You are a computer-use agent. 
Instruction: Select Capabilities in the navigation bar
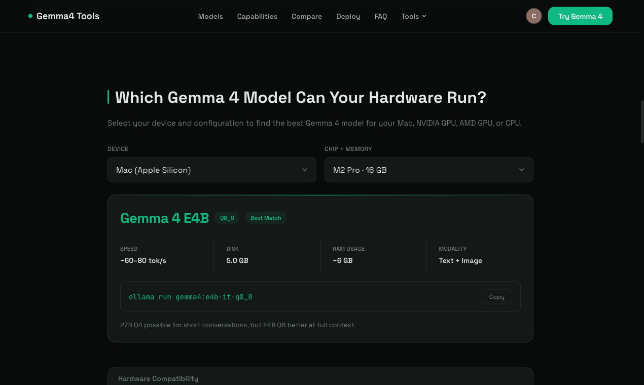(257, 16)
